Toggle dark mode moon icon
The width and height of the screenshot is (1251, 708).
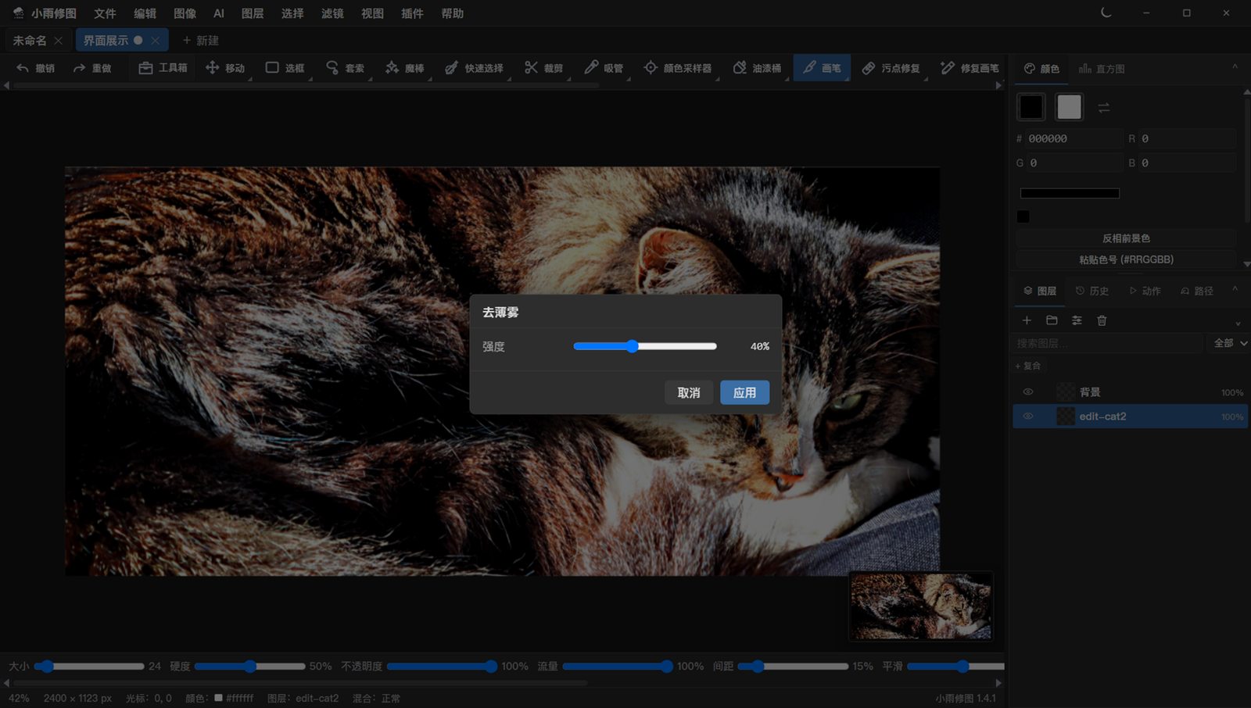(x=1106, y=13)
